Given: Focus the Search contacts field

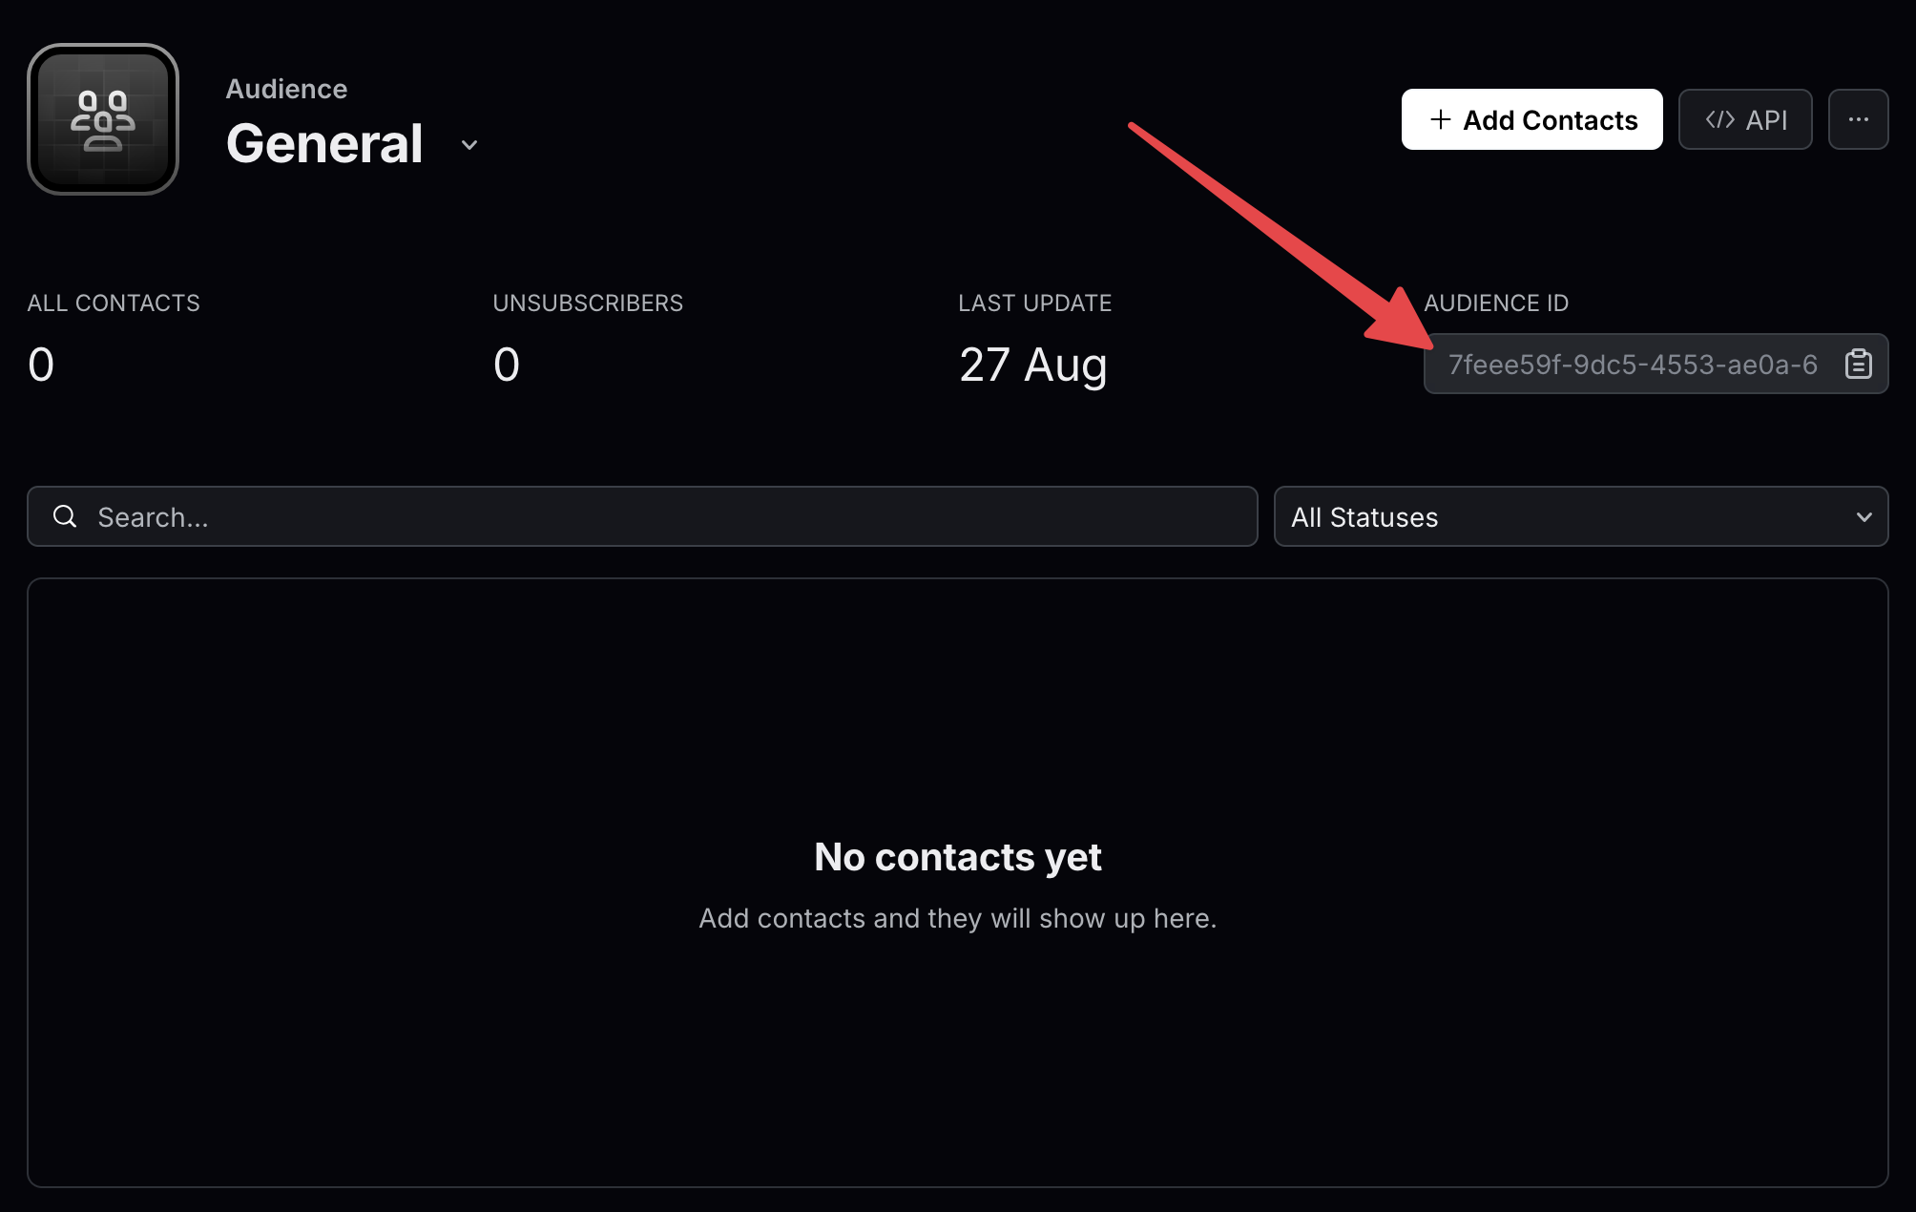Looking at the screenshot, I should (658, 516).
